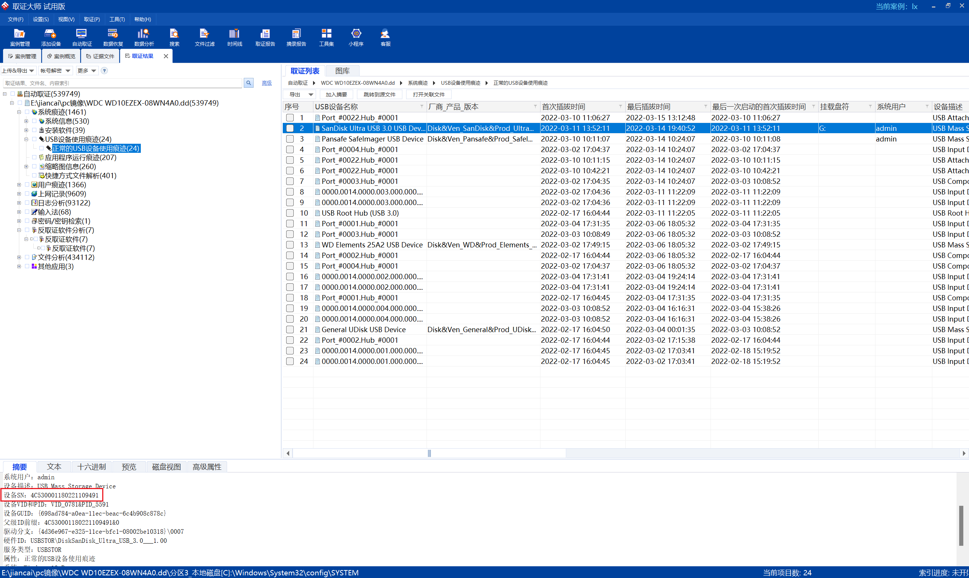Tick the tree checkbox beside 用户痕迹(1366)
The height and width of the screenshot is (578, 969).
[x=27, y=185]
